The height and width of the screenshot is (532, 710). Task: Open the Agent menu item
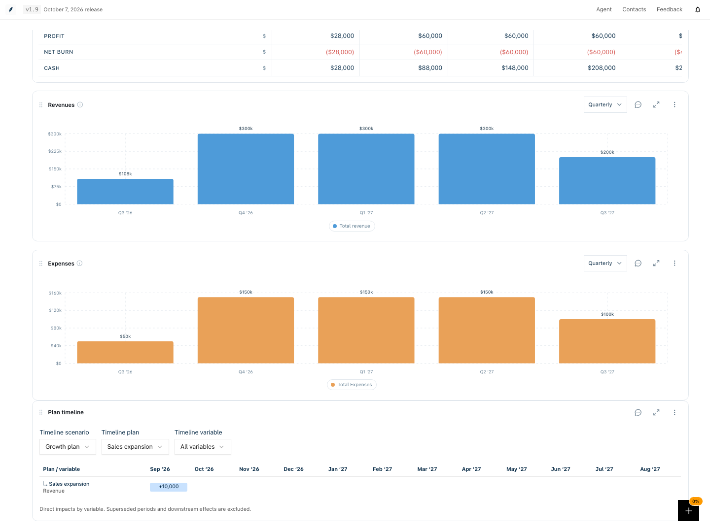click(604, 9)
